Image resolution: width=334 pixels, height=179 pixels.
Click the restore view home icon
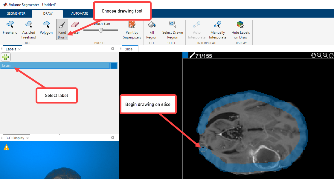click(331, 55)
